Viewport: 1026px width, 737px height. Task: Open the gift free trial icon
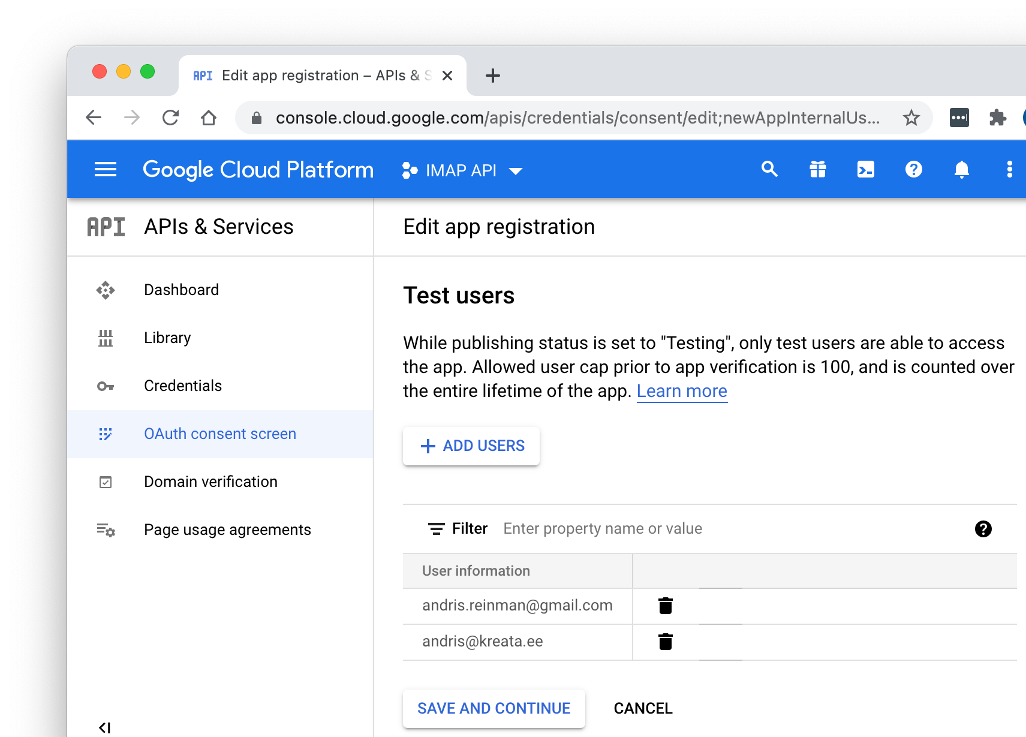click(818, 170)
